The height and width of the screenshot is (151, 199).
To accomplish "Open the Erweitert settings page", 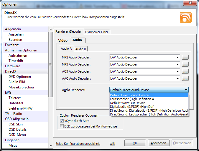I will coord(25,45).
